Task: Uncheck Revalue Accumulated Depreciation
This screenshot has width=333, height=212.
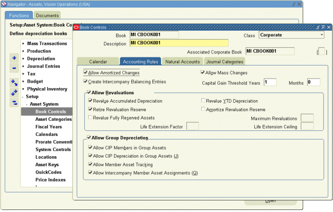Action: click(x=90, y=101)
